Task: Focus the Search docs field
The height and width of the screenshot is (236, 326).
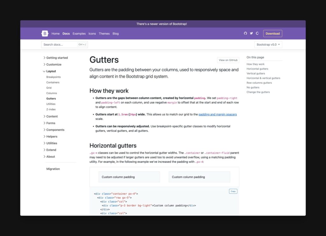Action: point(64,45)
